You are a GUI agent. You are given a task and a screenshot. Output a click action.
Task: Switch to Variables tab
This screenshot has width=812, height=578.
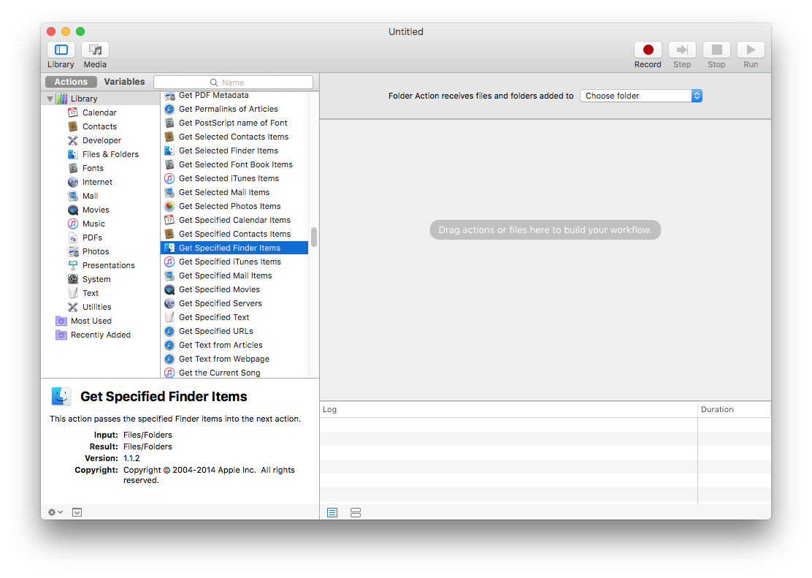(x=124, y=82)
